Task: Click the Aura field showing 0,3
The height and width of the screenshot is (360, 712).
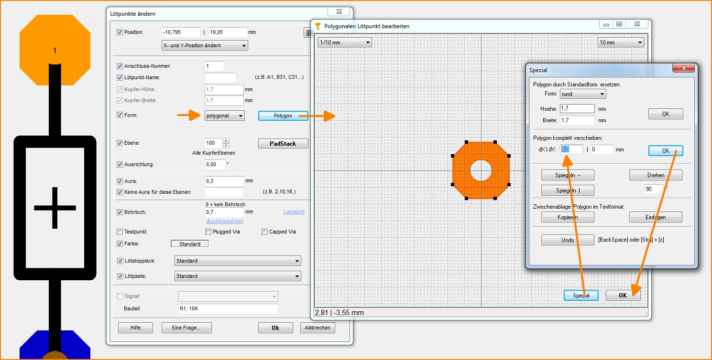Action: pyautogui.click(x=224, y=181)
